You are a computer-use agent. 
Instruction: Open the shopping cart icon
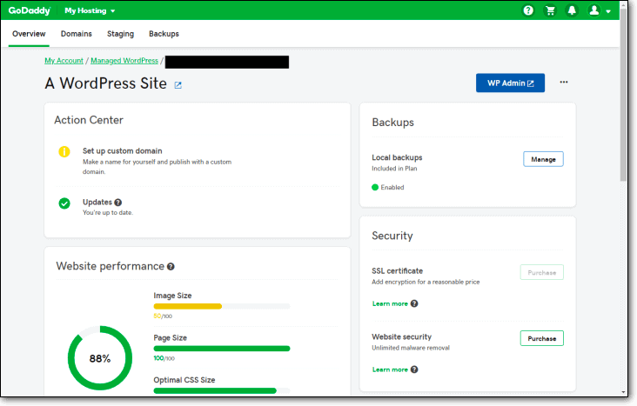(x=550, y=10)
